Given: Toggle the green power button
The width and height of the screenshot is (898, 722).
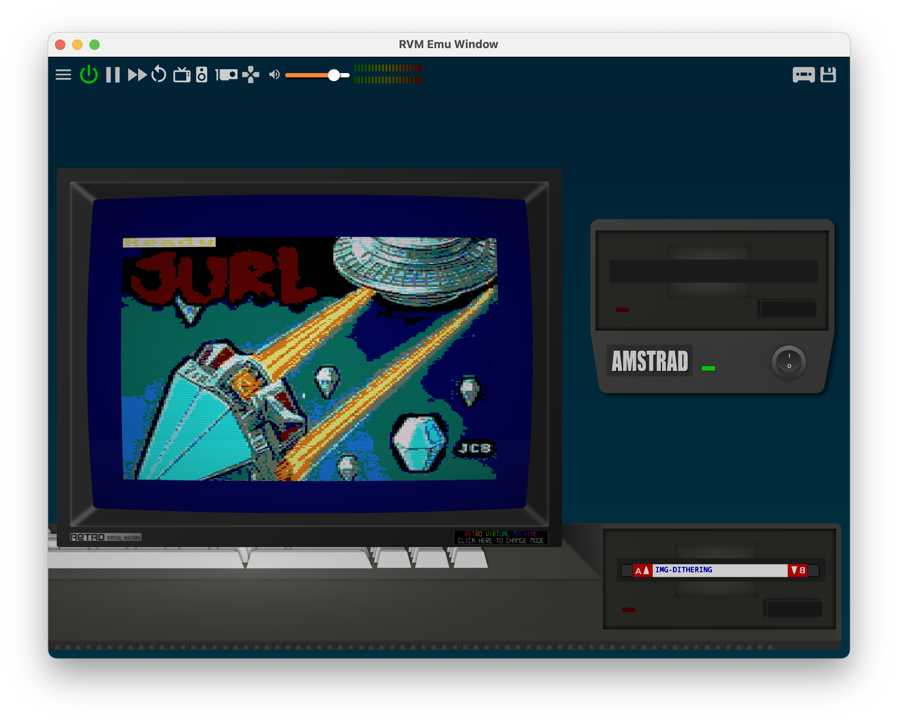Looking at the screenshot, I should click(x=89, y=74).
